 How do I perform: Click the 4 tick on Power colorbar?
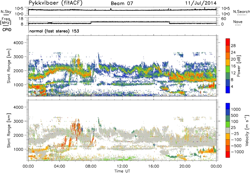(x=232, y=86)
